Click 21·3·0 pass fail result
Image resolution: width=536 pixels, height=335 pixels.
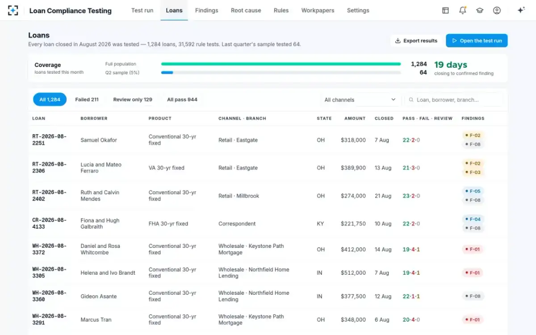pos(411,168)
